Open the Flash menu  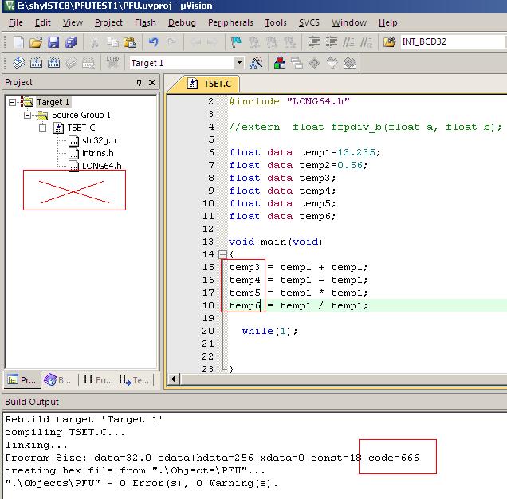145,22
